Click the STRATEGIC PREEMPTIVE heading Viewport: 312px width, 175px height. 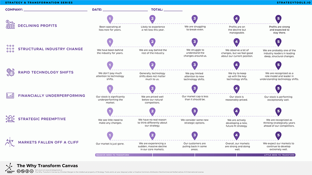[x=42, y=119]
